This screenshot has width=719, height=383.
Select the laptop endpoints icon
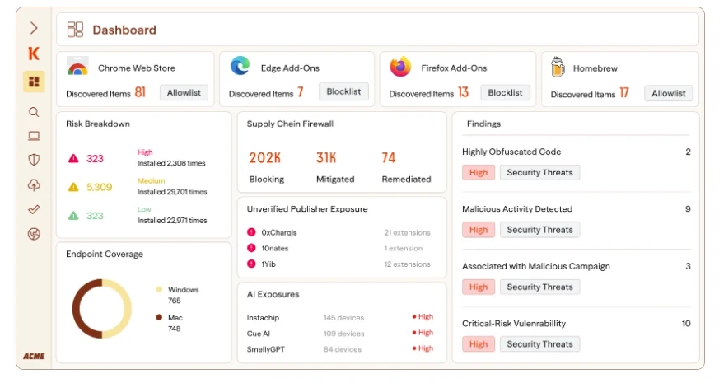[x=34, y=136]
